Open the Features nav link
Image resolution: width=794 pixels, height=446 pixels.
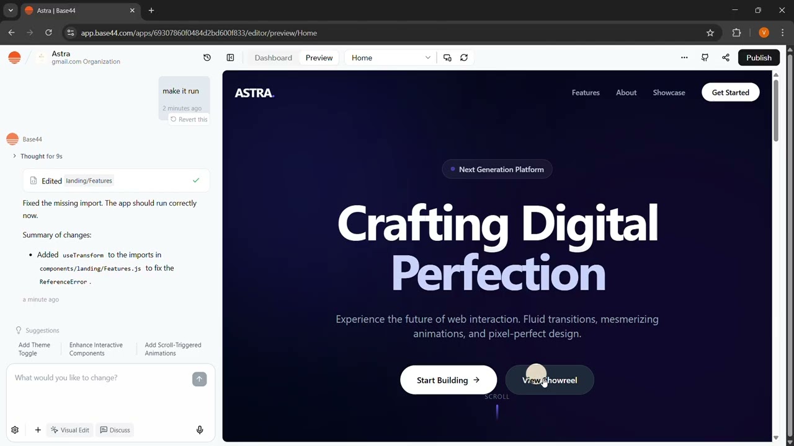click(586, 92)
